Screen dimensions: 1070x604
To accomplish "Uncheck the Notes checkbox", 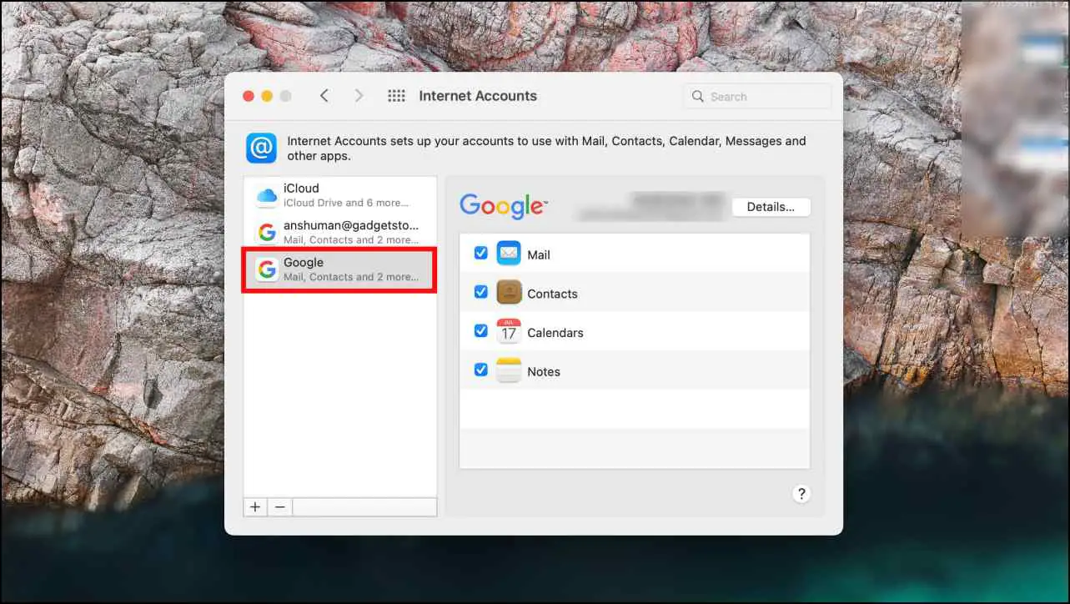I will point(480,370).
